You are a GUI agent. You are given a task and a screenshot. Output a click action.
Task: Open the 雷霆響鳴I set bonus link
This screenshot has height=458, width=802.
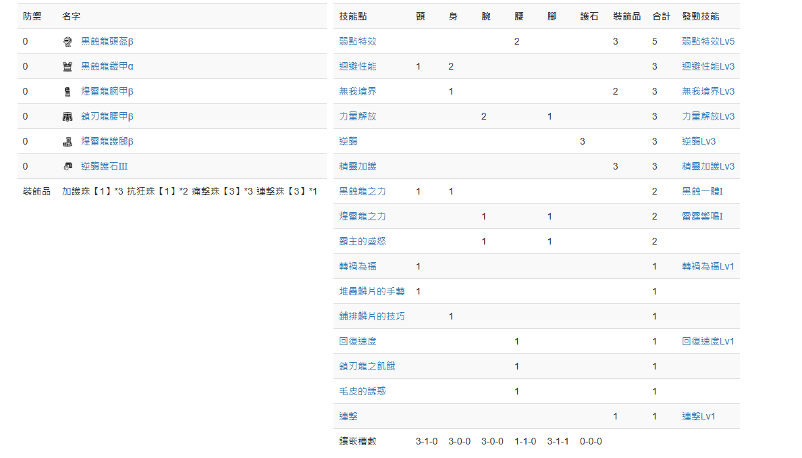click(x=702, y=216)
